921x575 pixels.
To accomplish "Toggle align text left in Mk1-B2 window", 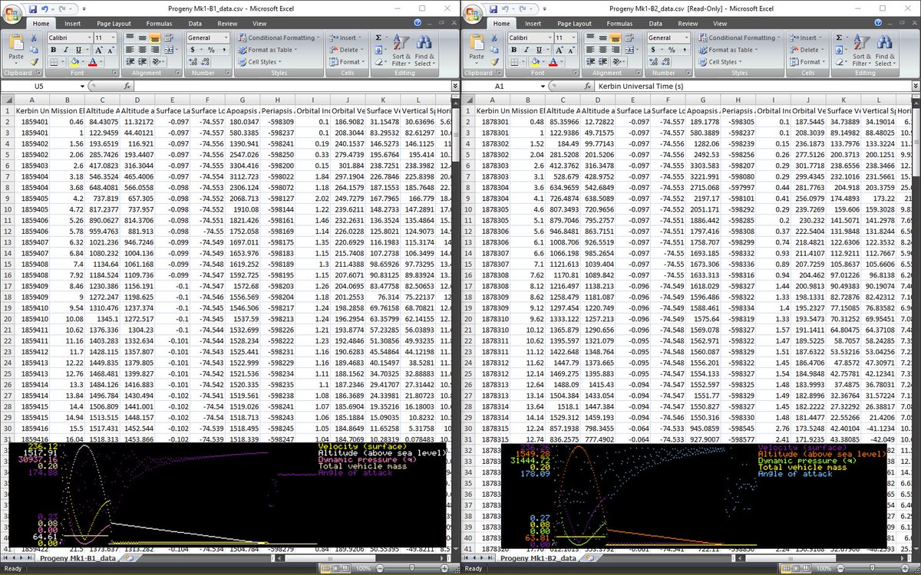I will tap(591, 49).
